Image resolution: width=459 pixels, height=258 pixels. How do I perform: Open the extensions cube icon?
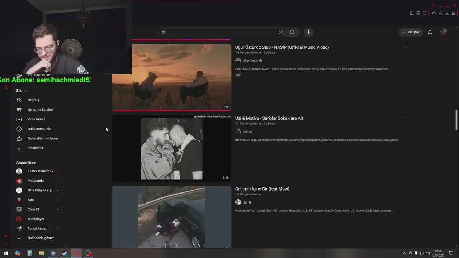[434, 13]
